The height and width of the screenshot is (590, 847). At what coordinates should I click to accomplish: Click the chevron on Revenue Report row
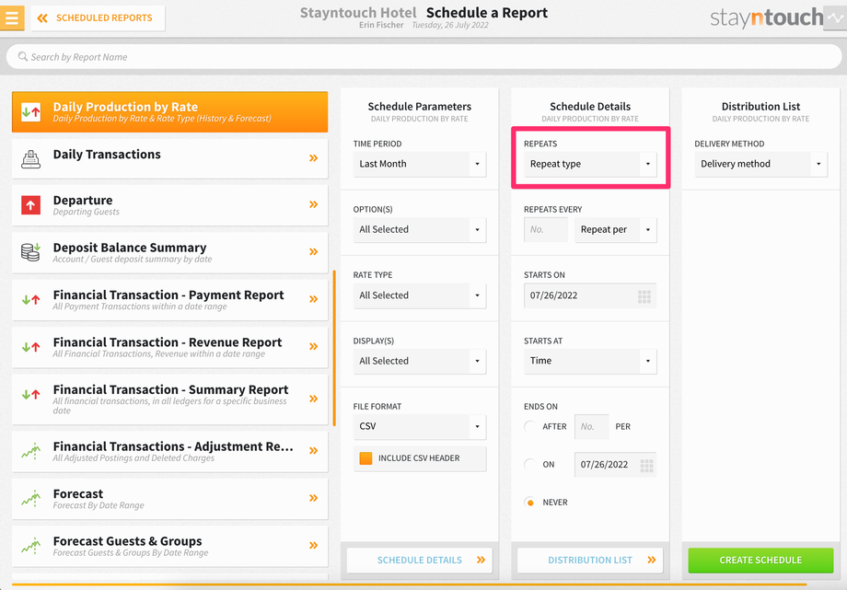pos(313,346)
